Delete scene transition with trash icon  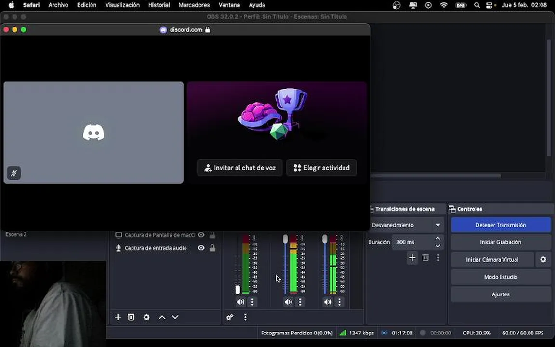tap(425, 258)
